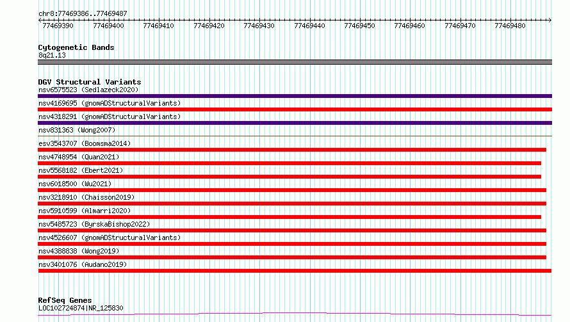Click the nsv5910599 (Almarri2020) label
570x322 pixels.
pyautogui.click(x=85, y=211)
